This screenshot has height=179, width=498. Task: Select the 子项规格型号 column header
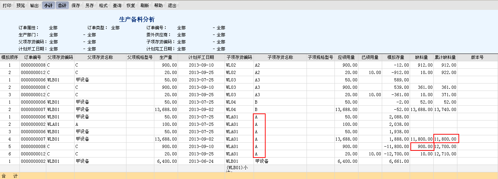pos(320,57)
